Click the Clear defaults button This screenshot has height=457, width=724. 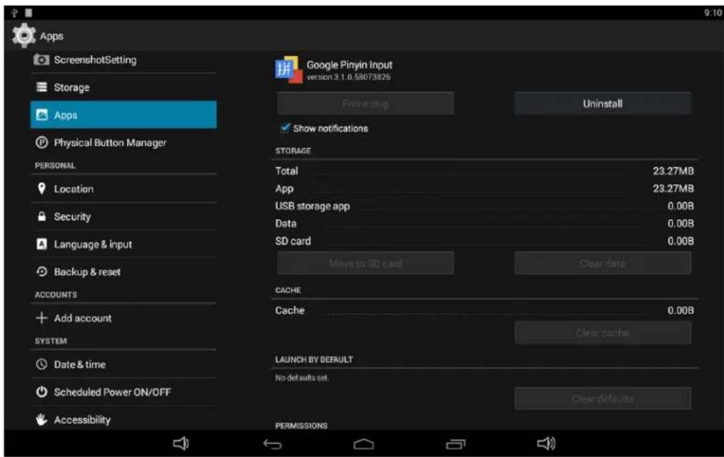pos(602,399)
